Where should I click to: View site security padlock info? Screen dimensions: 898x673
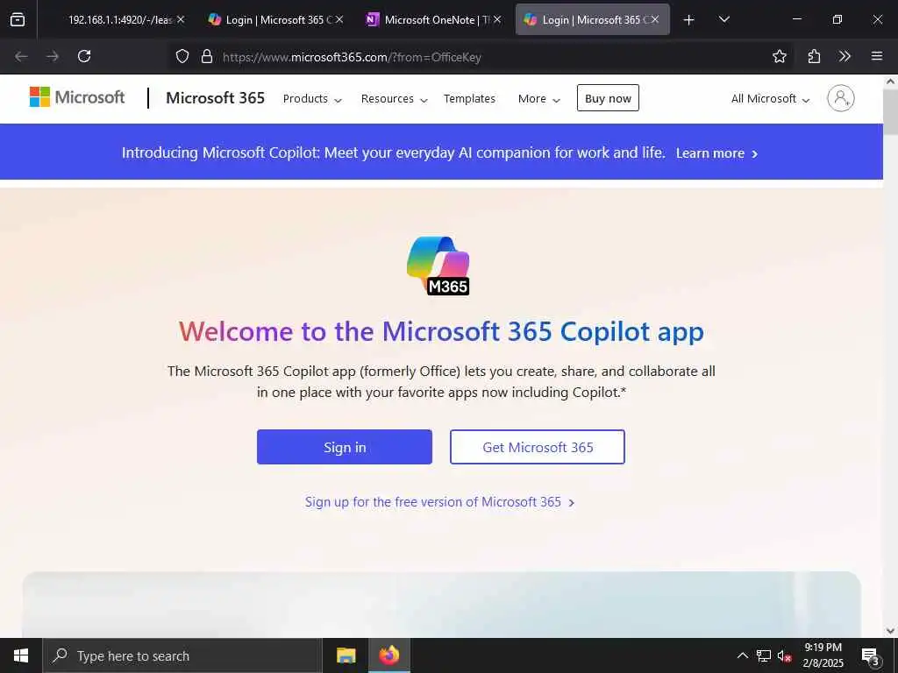coord(207,56)
